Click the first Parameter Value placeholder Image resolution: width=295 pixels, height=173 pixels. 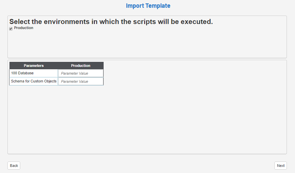pyautogui.click(x=75, y=73)
